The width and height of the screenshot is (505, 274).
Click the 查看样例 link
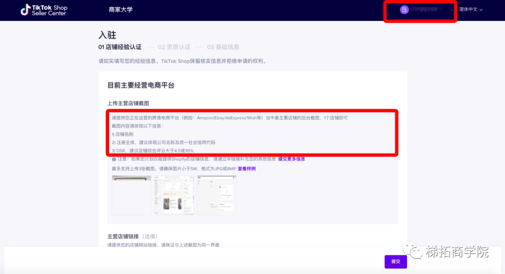point(246,169)
